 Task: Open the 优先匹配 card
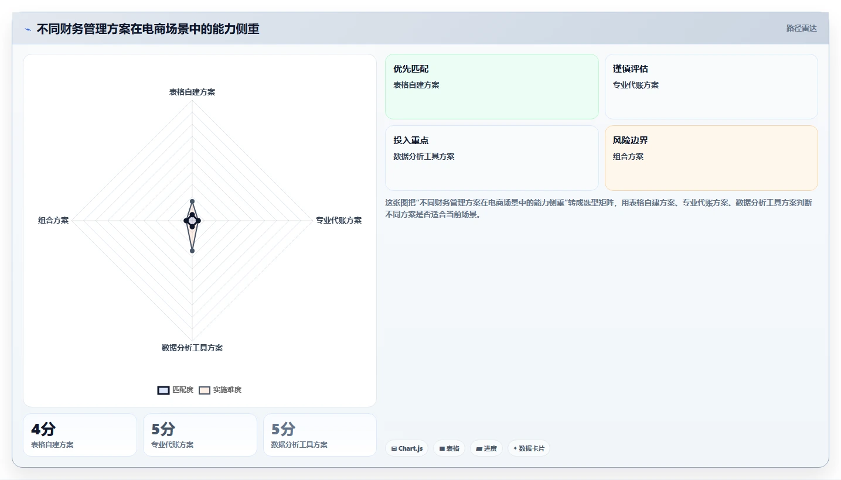point(492,87)
